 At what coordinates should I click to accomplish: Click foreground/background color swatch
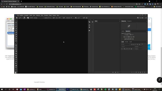pyautogui.click(x=16, y=73)
